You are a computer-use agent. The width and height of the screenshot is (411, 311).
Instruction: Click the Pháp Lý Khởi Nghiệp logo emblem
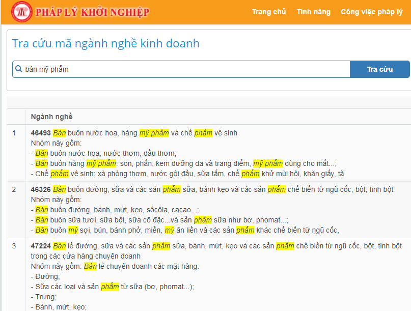coord(21,12)
